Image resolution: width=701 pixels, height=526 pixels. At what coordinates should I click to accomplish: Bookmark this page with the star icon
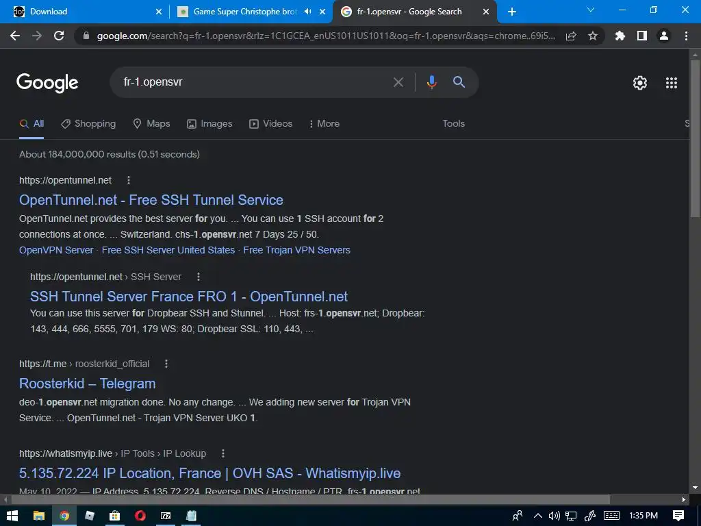(593, 36)
